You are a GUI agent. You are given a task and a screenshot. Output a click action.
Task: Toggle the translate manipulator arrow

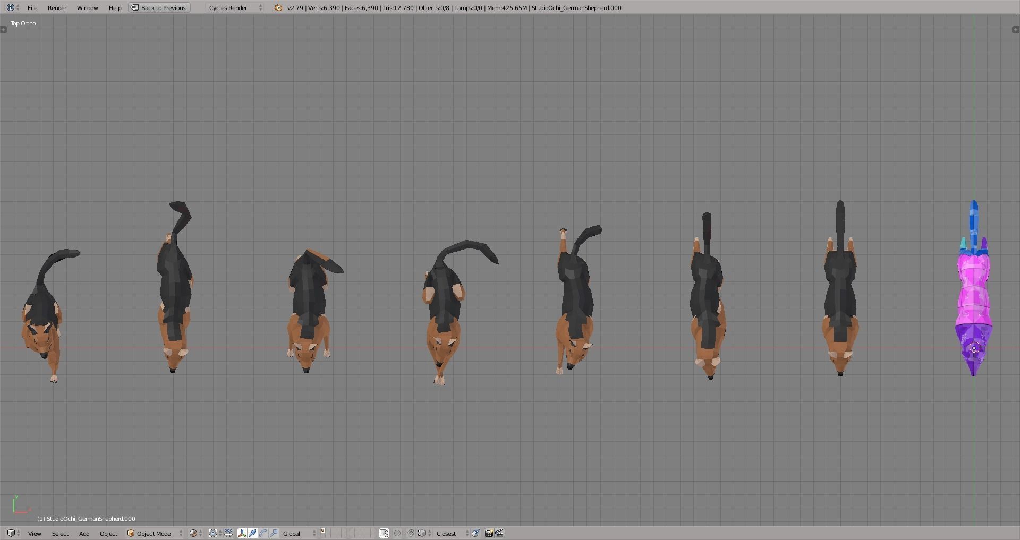click(x=252, y=533)
